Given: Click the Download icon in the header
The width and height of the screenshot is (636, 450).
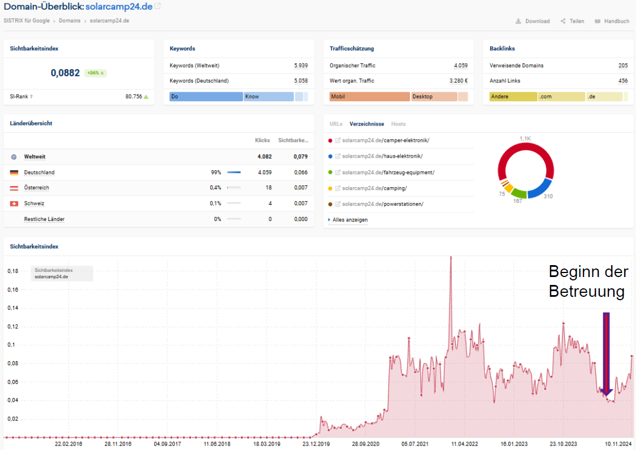Looking at the screenshot, I should coord(518,21).
